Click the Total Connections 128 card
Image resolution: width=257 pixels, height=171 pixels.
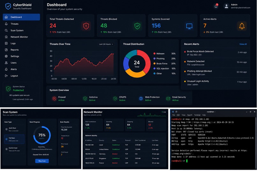pos(93,125)
